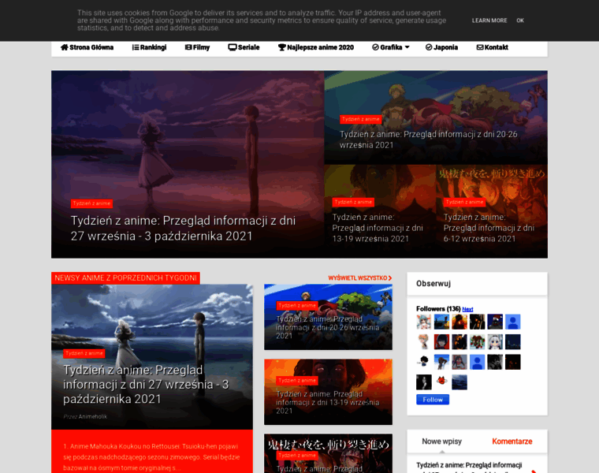Click blue landscape avatar in bottom row
Screen dimensions: 599x473
[x=459, y=382]
